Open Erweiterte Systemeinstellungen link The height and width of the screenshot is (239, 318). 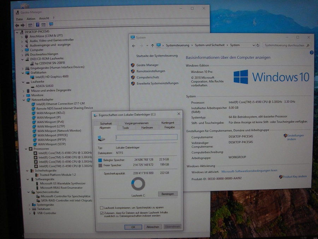coord(157,83)
